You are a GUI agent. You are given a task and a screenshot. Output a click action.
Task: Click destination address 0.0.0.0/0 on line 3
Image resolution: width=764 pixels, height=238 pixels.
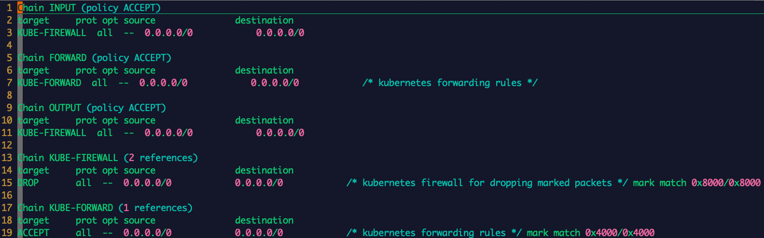280,33
